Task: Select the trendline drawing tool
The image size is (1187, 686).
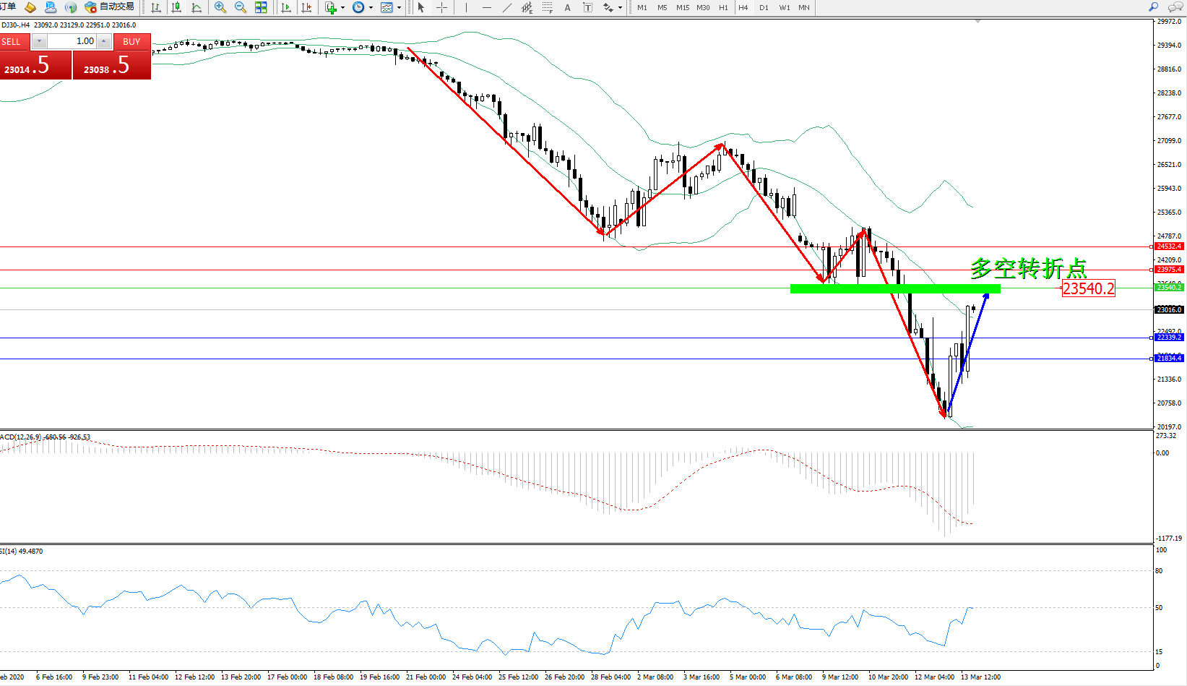Action: coord(507,7)
